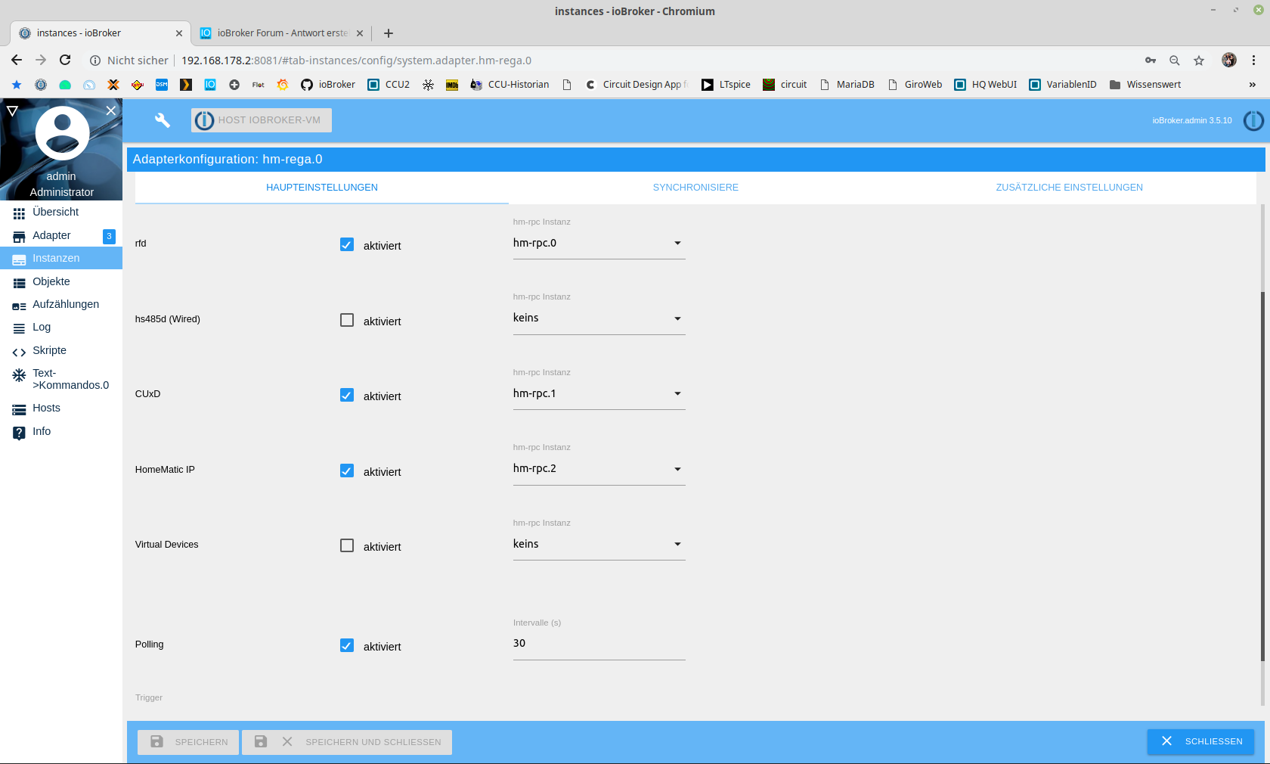Click the ioBroker logo next to admin version
The width and height of the screenshot is (1270, 764).
point(1253,120)
